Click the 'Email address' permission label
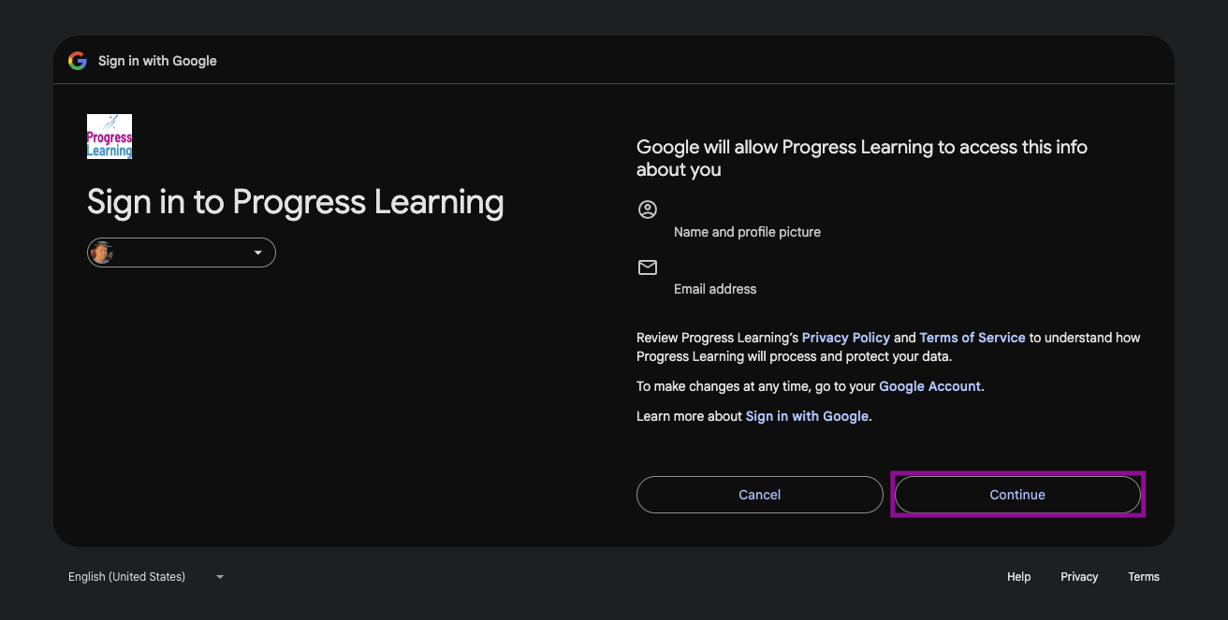 tap(715, 289)
